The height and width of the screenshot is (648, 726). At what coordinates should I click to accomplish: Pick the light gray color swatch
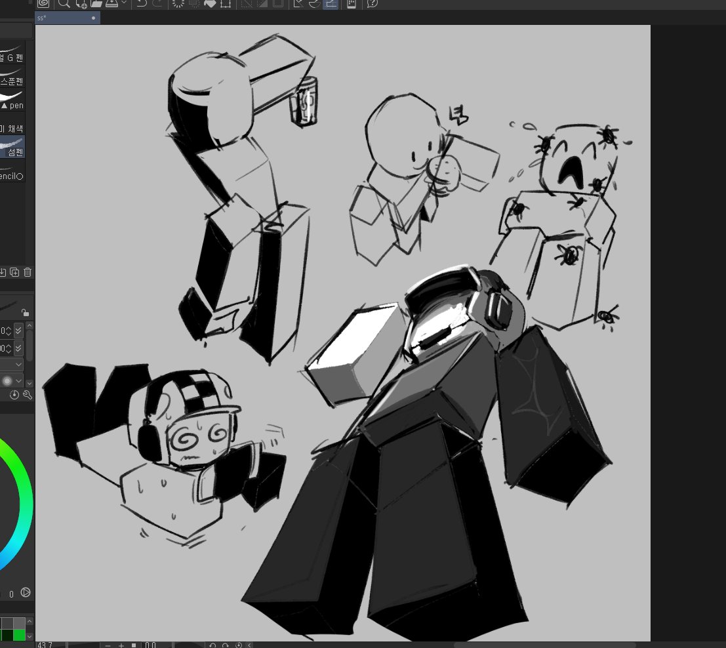tap(19, 622)
